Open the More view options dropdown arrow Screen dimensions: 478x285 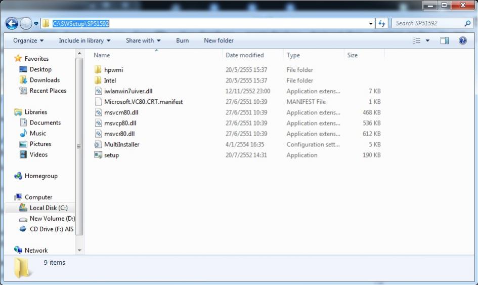coord(427,40)
